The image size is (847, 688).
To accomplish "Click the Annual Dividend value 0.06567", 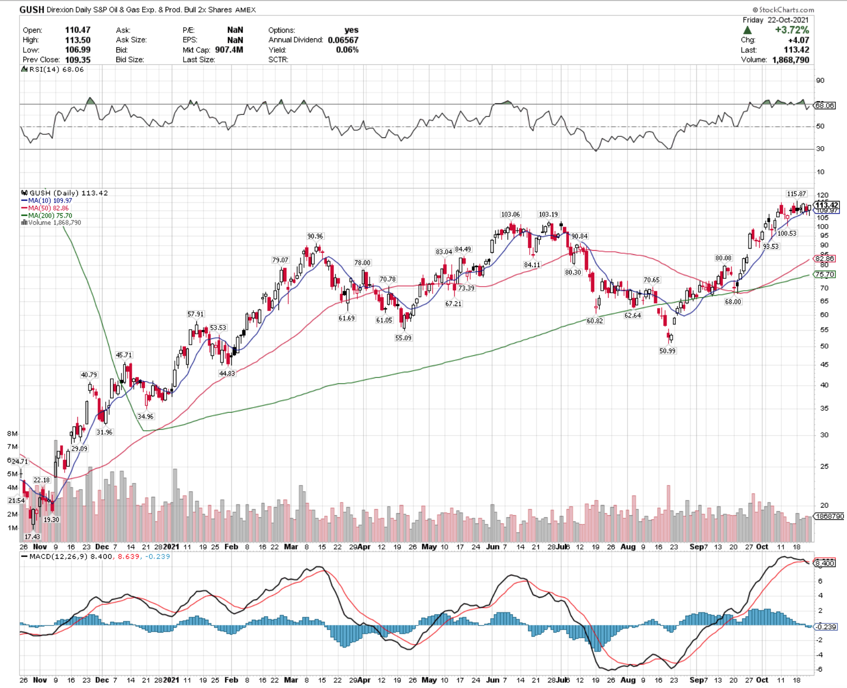I will coord(344,40).
